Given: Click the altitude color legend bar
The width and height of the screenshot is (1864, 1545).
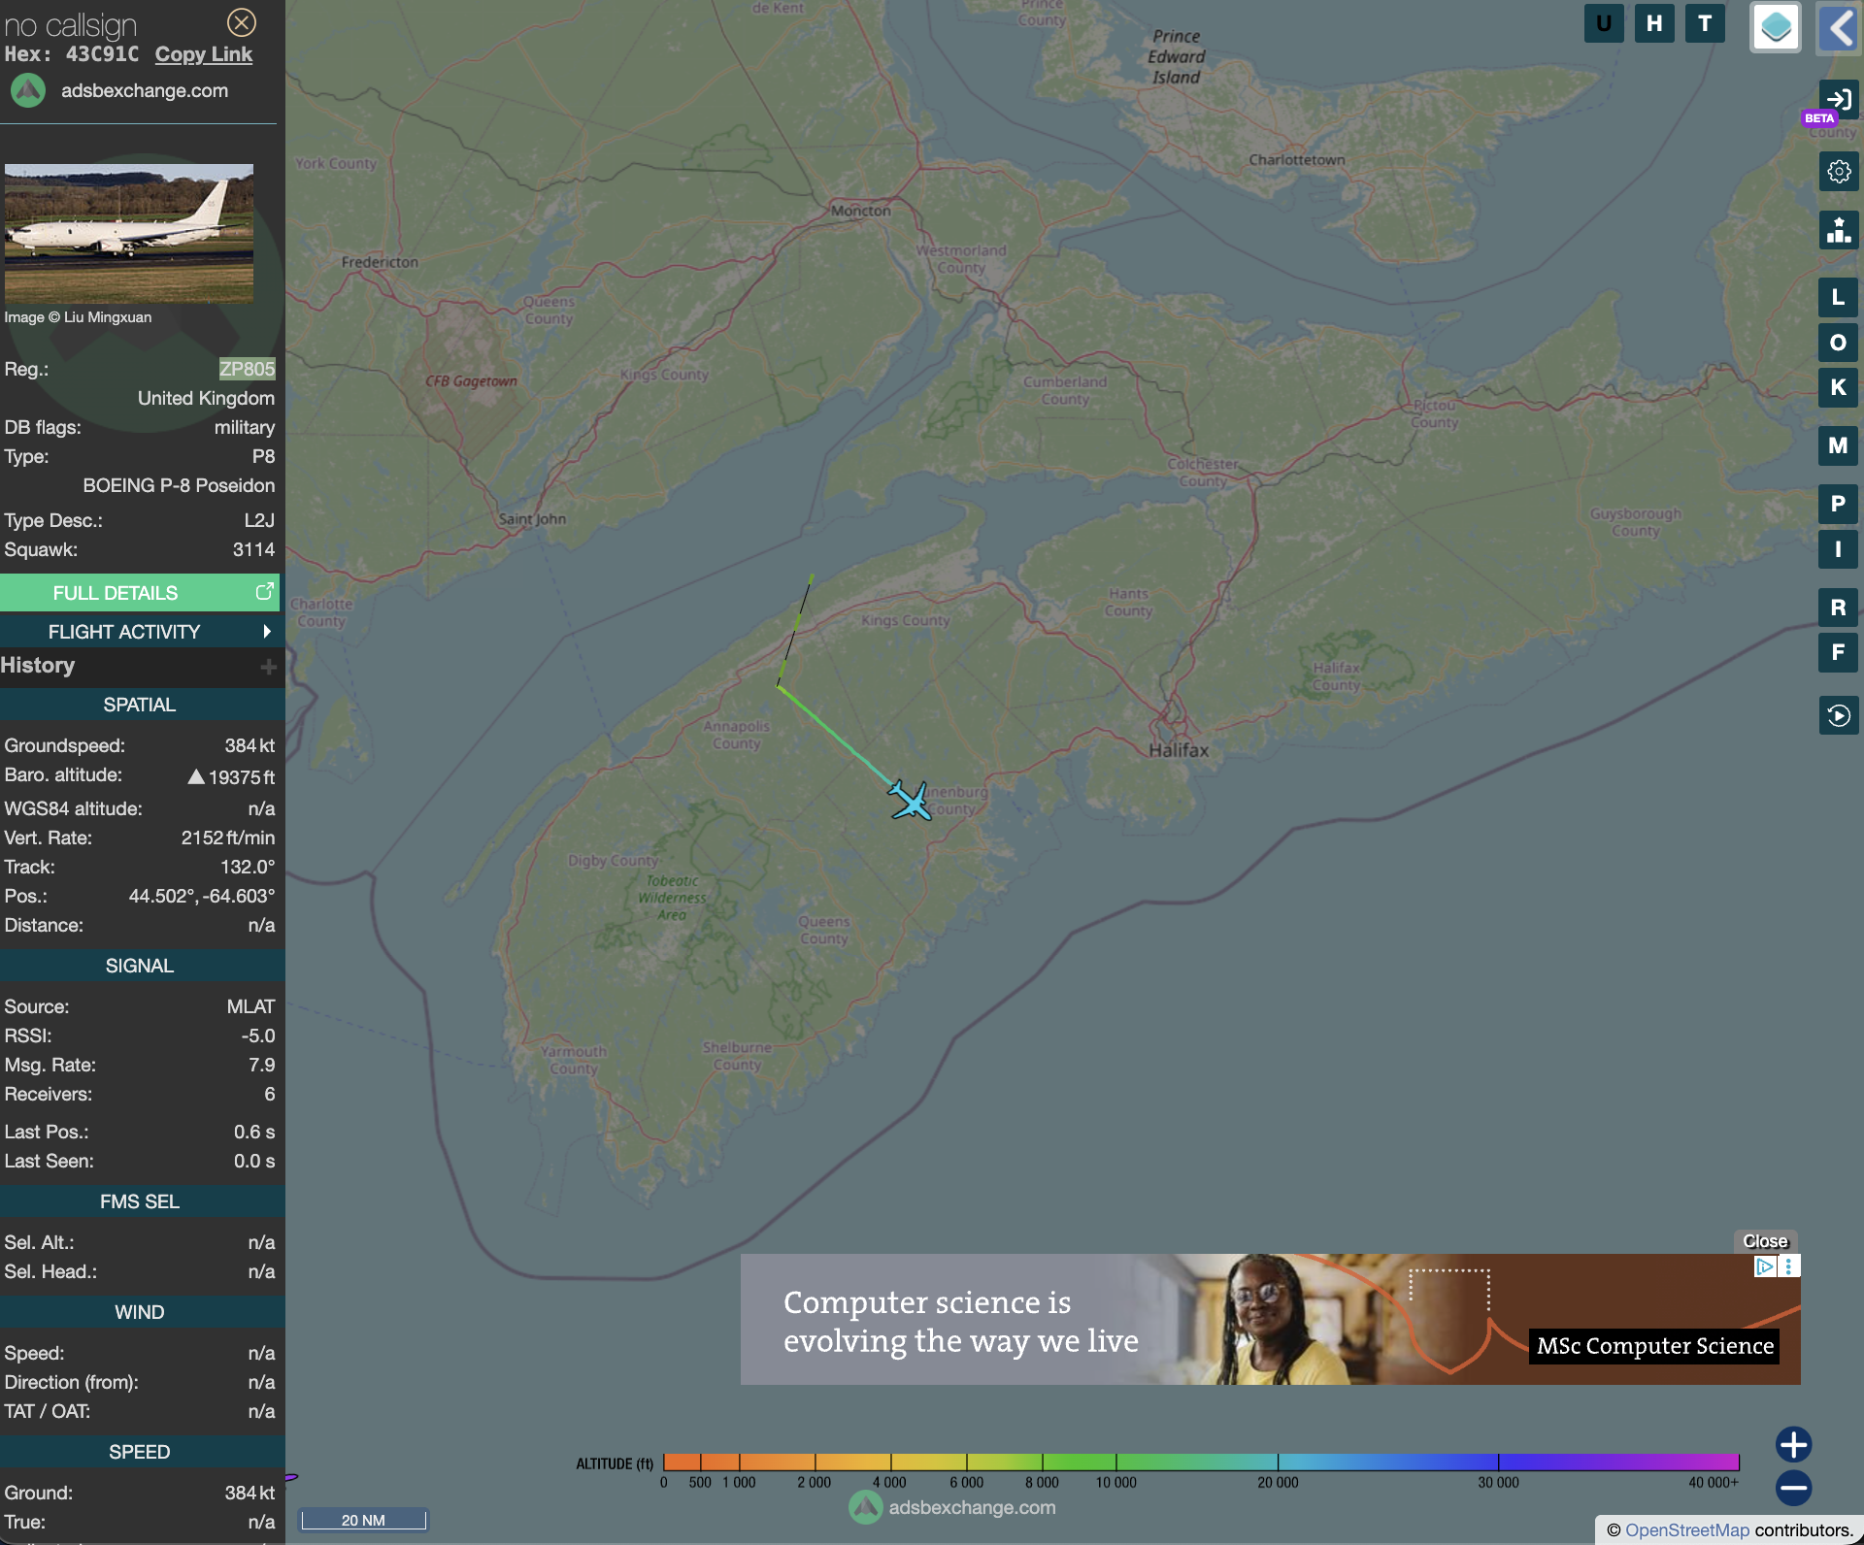Looking at the screenshot, I should [x=1201, y=1462].
